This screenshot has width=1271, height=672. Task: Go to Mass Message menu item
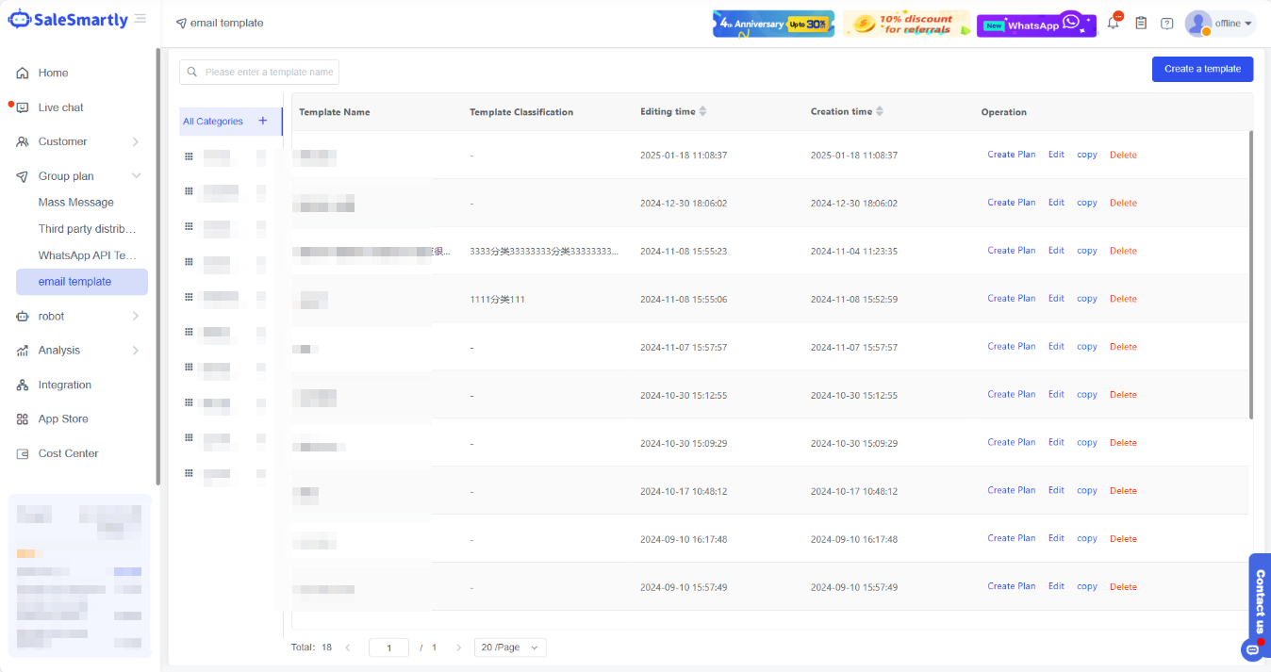pyautogui.click(x=76, y=203)
